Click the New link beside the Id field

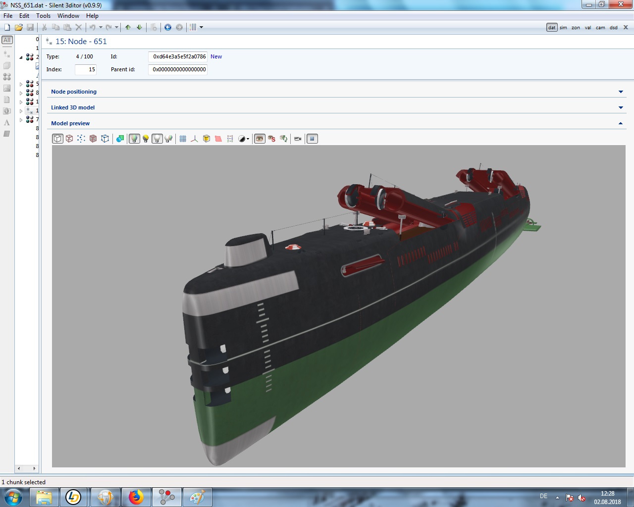(216, 56)
